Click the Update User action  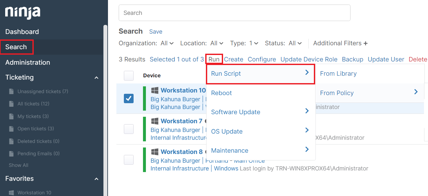[386, 59]
